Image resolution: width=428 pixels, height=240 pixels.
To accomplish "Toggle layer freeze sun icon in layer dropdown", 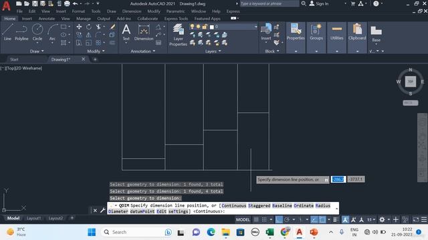I will coord(198,27).
